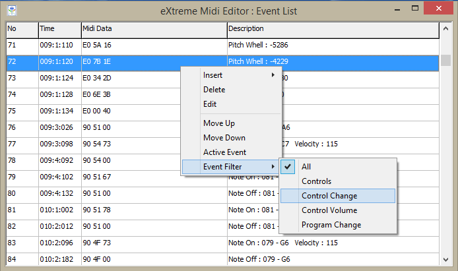This screenshot has height=271, width=458.
Task: Close the Event List window
Action: (x=438, y=8)
